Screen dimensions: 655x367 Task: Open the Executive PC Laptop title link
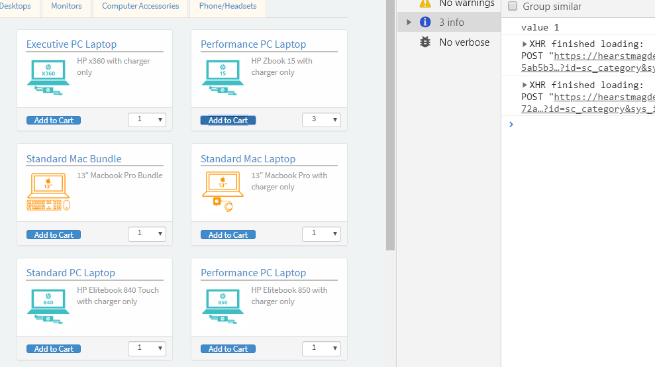point(72,44)
